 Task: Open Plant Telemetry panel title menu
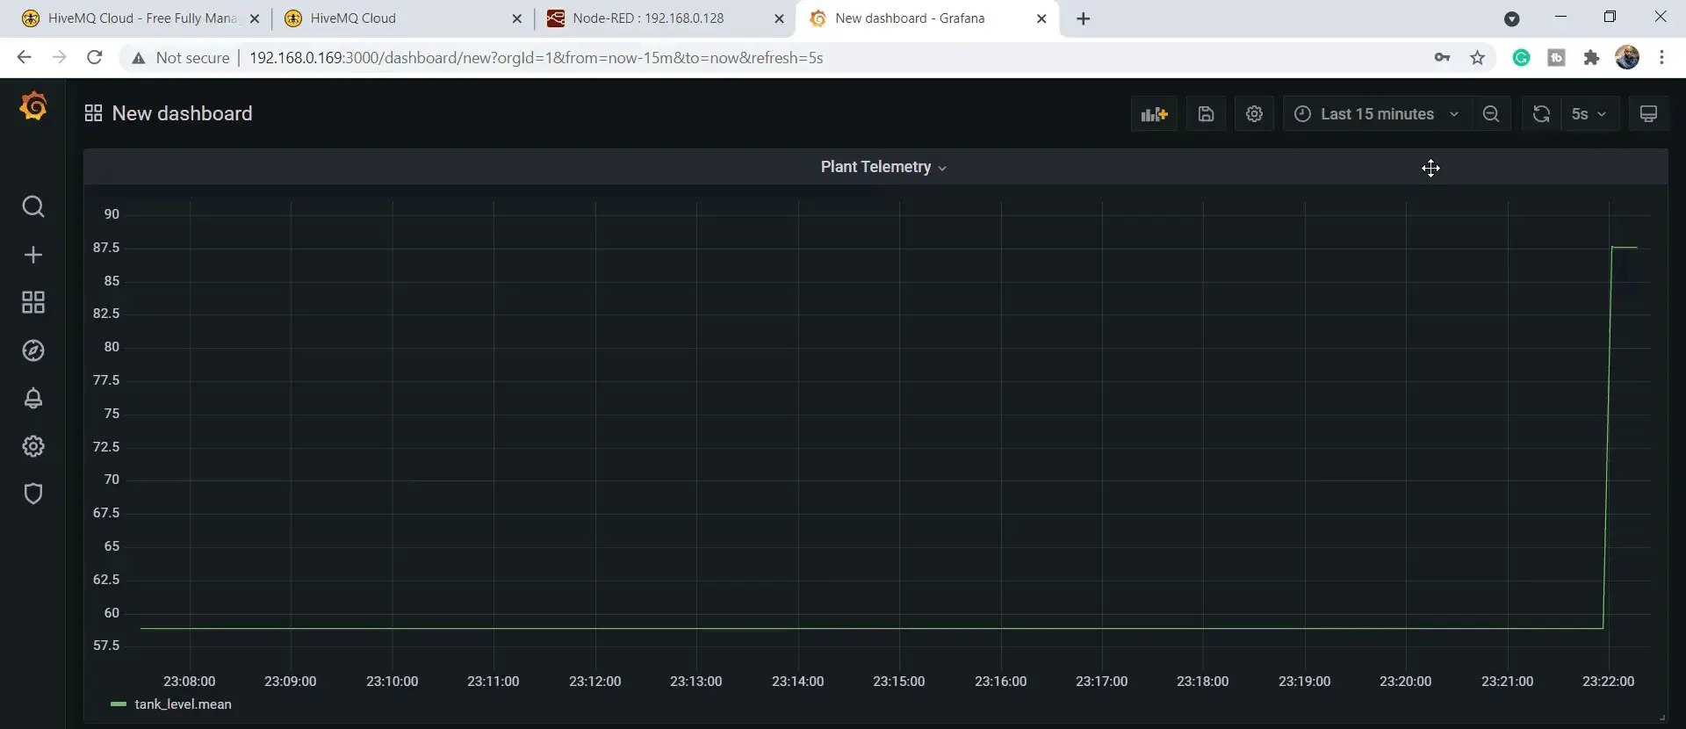coord(883,167)
